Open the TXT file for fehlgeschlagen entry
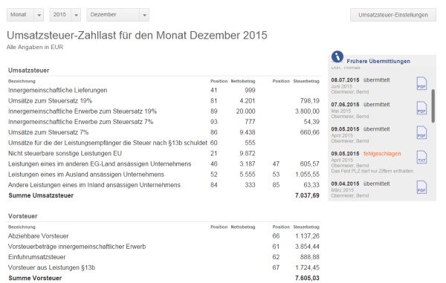This screenshot has height=283, width=446. (421, 157)
